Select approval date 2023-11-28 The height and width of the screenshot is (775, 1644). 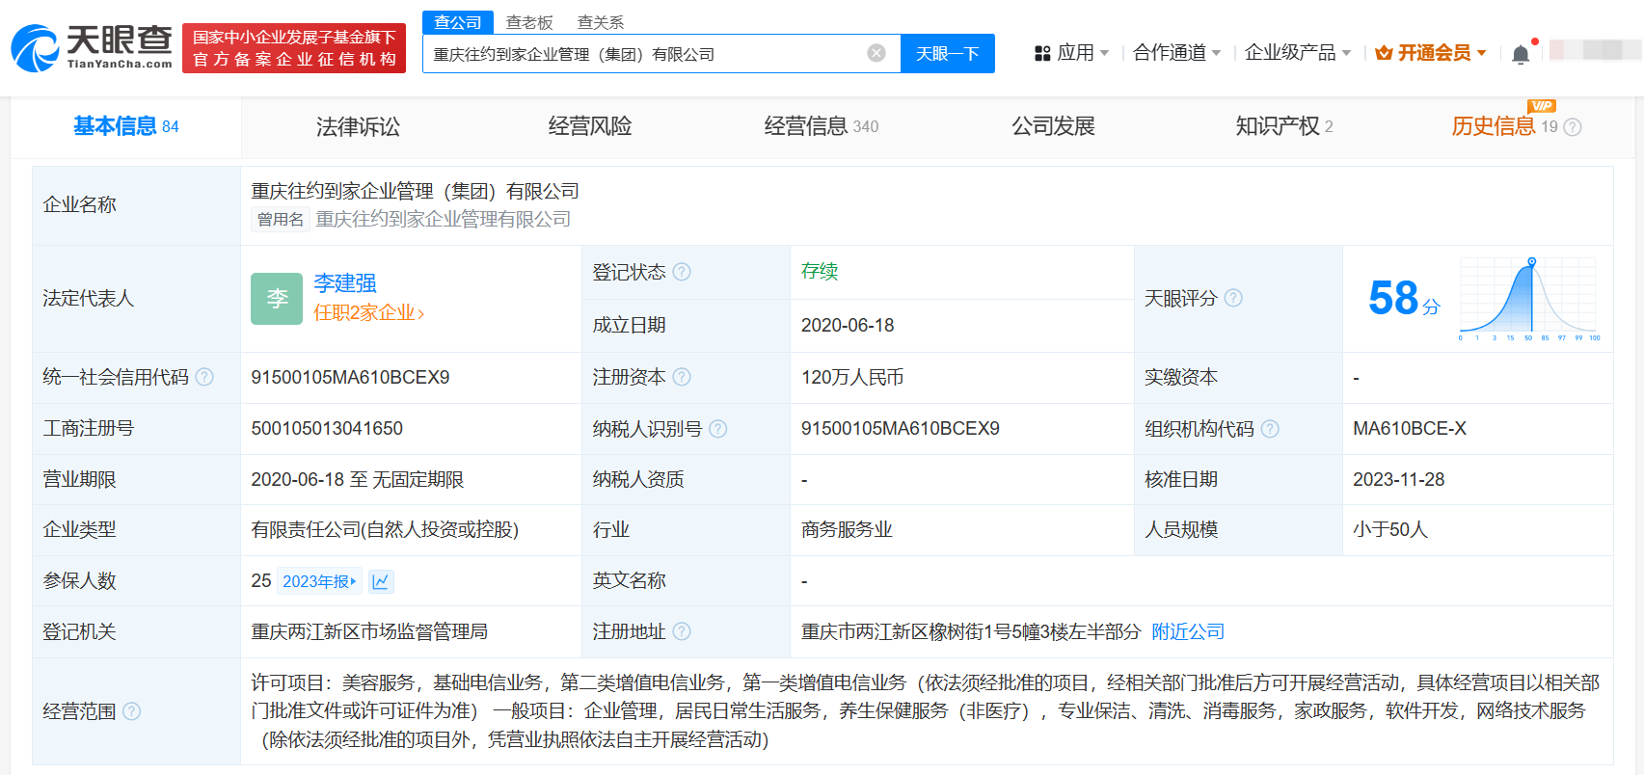(1399, 479)
